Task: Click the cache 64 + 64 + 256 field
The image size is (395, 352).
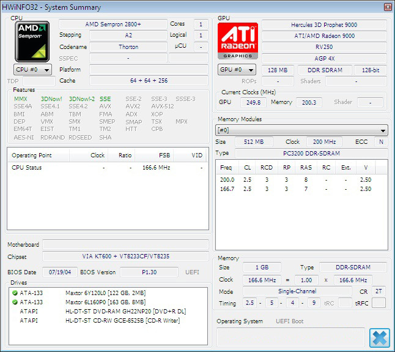Action: click(x=149, y=80)
